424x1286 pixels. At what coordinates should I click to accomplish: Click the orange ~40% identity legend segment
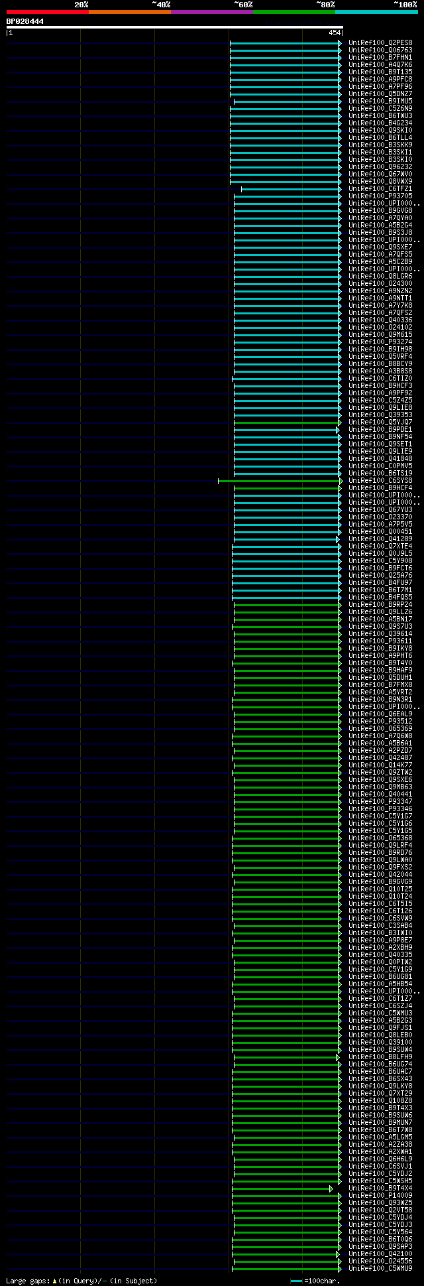pos(130,12)
